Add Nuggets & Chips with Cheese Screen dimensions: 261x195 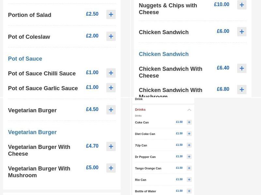click(x=242, y=5)
